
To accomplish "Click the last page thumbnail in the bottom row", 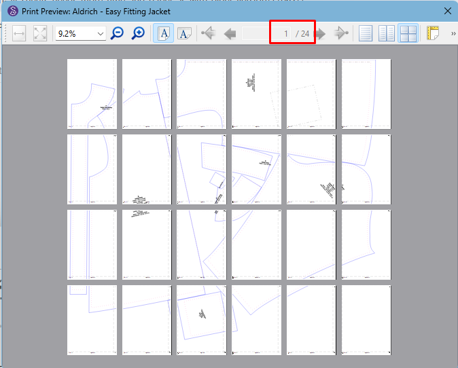I will coord(366,319).
